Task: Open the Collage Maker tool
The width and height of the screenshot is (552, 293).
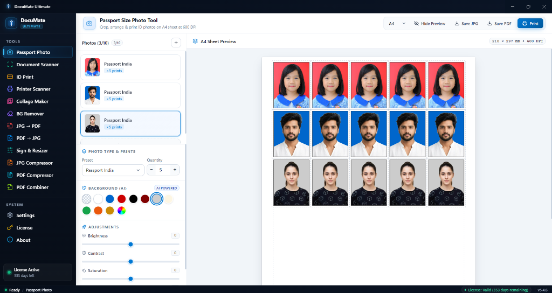Action: tap(38, 101)
